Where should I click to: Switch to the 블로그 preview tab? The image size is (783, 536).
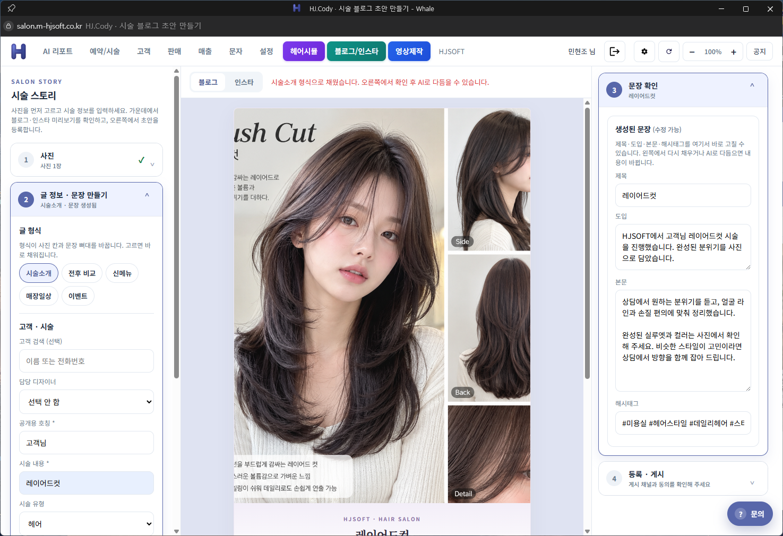click(208, 82)
